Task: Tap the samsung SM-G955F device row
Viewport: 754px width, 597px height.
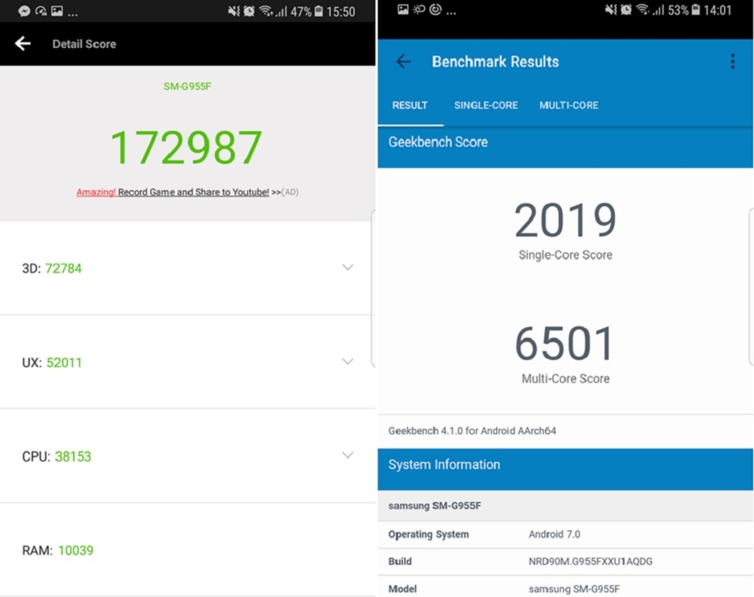Action: [565, 506]
